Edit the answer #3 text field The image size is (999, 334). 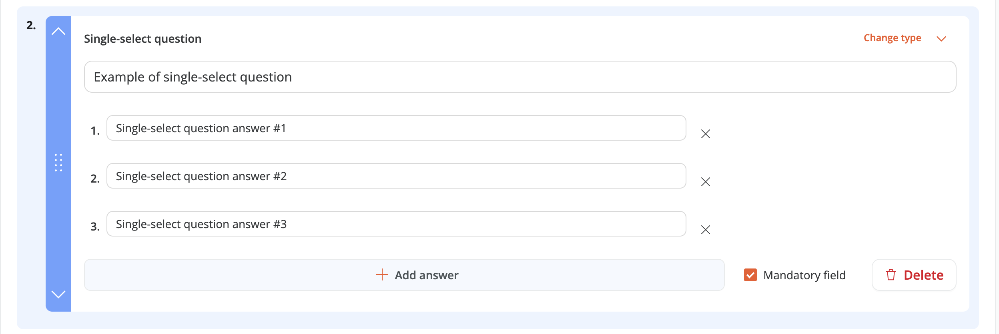coord(396,224)
